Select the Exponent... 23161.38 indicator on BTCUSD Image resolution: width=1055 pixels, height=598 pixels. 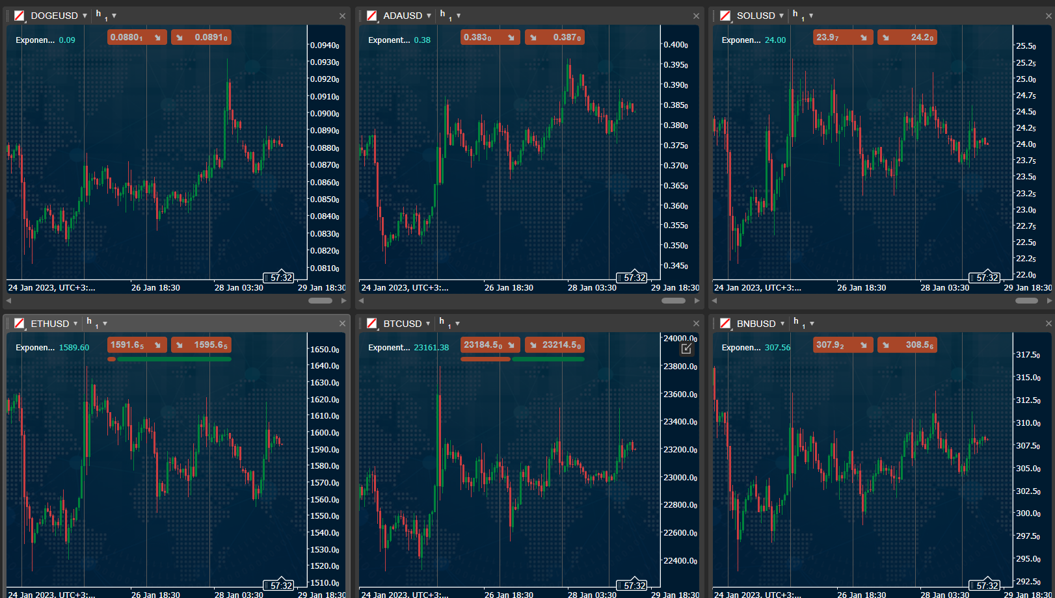click(408, 348)
